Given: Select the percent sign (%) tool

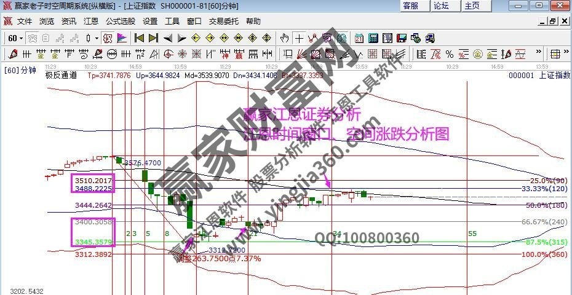Looking at the screenshot, I should tap(450, 53).
